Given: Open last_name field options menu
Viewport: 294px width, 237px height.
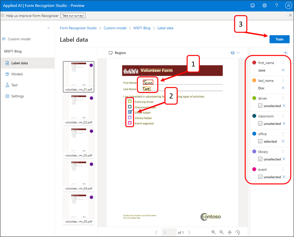Looking at the screenshot, I should [283, 80].
